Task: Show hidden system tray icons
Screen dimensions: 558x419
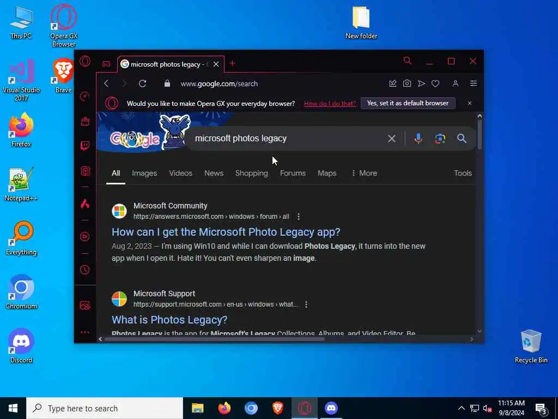Action: [461, 408]
